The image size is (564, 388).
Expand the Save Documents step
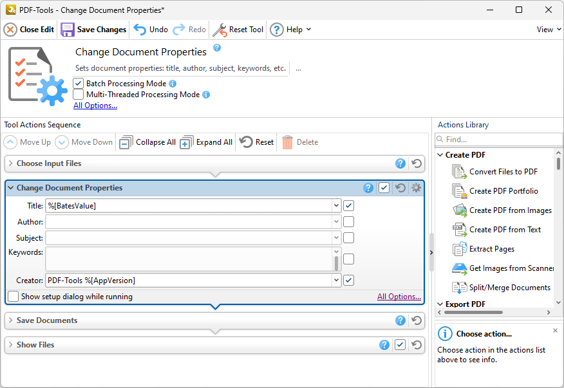(10, 320)
